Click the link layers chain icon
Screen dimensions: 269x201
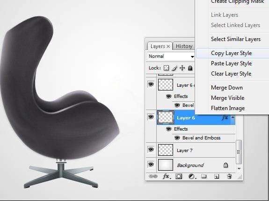[153, 176]
